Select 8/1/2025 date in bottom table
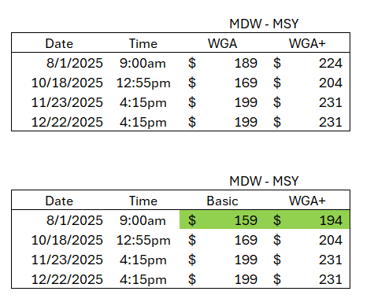Image resolution: width=374 pixels, height=306 pixels. coord(75,220)
